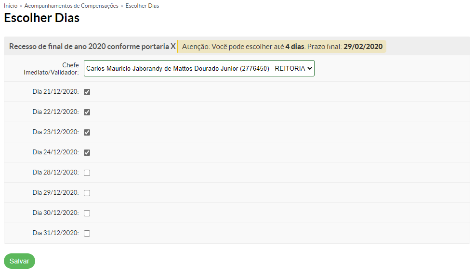475x275 pixels.
Task: Click the 'Dia 30/12/2020:' label
Action: click(x=56, y=213)
